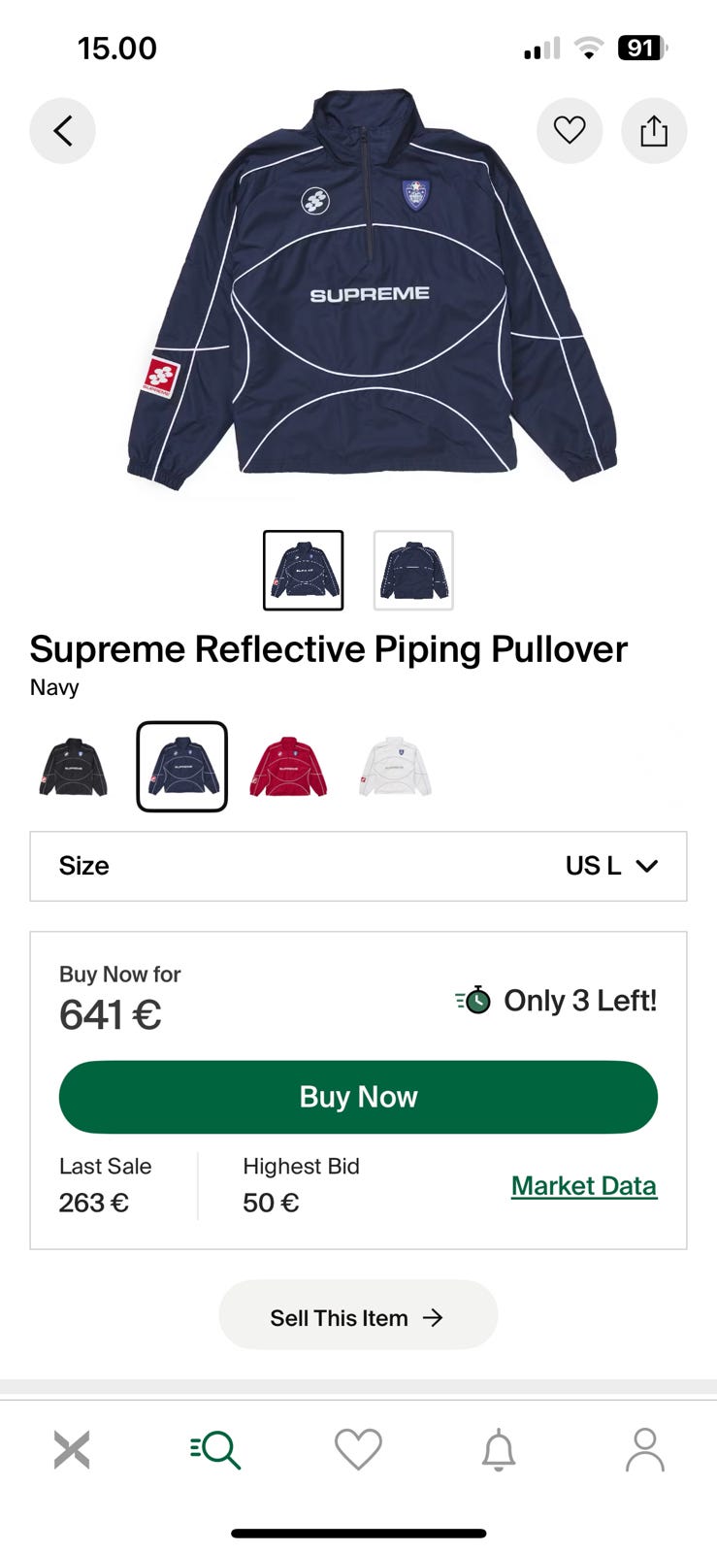Tap the back arrow button
Viewport: 717px width, 1553px height.
(62, 130)
